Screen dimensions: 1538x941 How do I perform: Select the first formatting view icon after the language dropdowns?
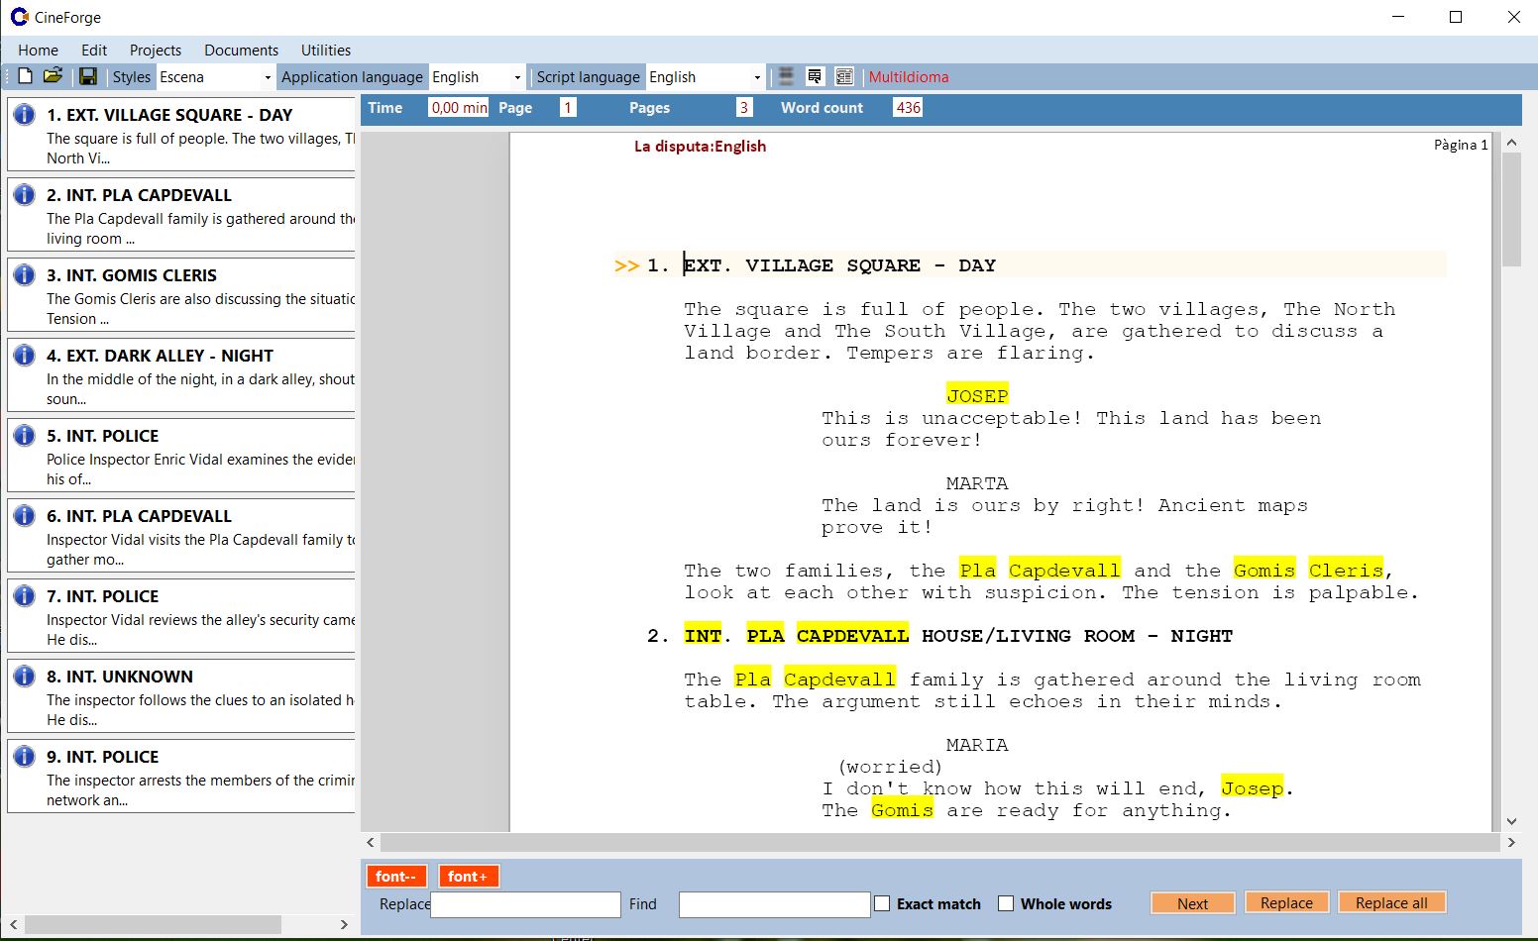pos(785,75)
